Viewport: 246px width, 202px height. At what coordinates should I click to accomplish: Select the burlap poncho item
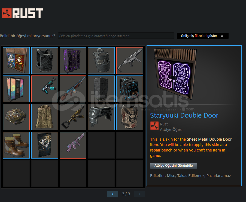pyautogui.click(x=45, y=117)
